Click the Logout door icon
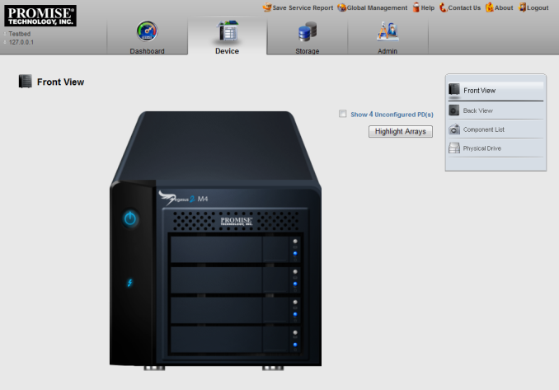This screenshot has width=559, height=390. point(522,7)
